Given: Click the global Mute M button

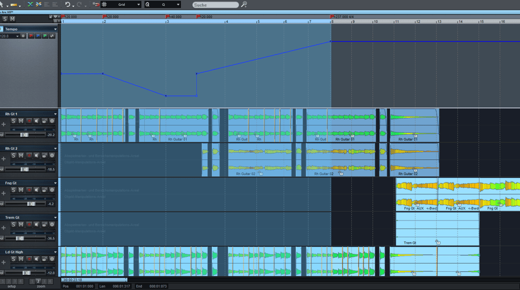Looking at the screenshot, I should click(12, 19).
